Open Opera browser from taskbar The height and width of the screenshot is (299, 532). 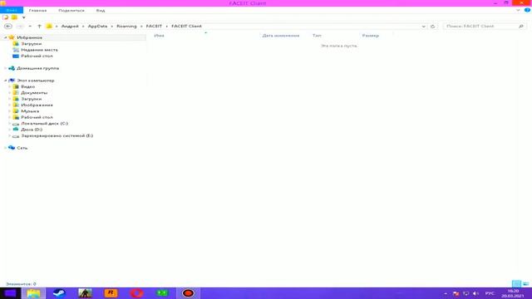(136, 293)
